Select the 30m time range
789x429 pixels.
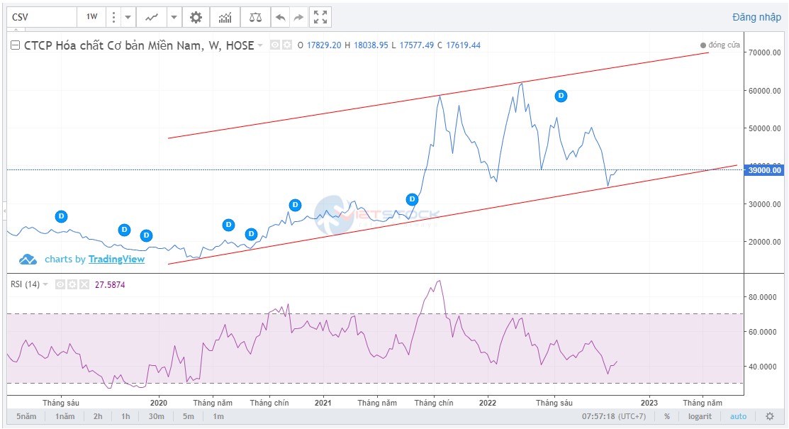(157, 416)
